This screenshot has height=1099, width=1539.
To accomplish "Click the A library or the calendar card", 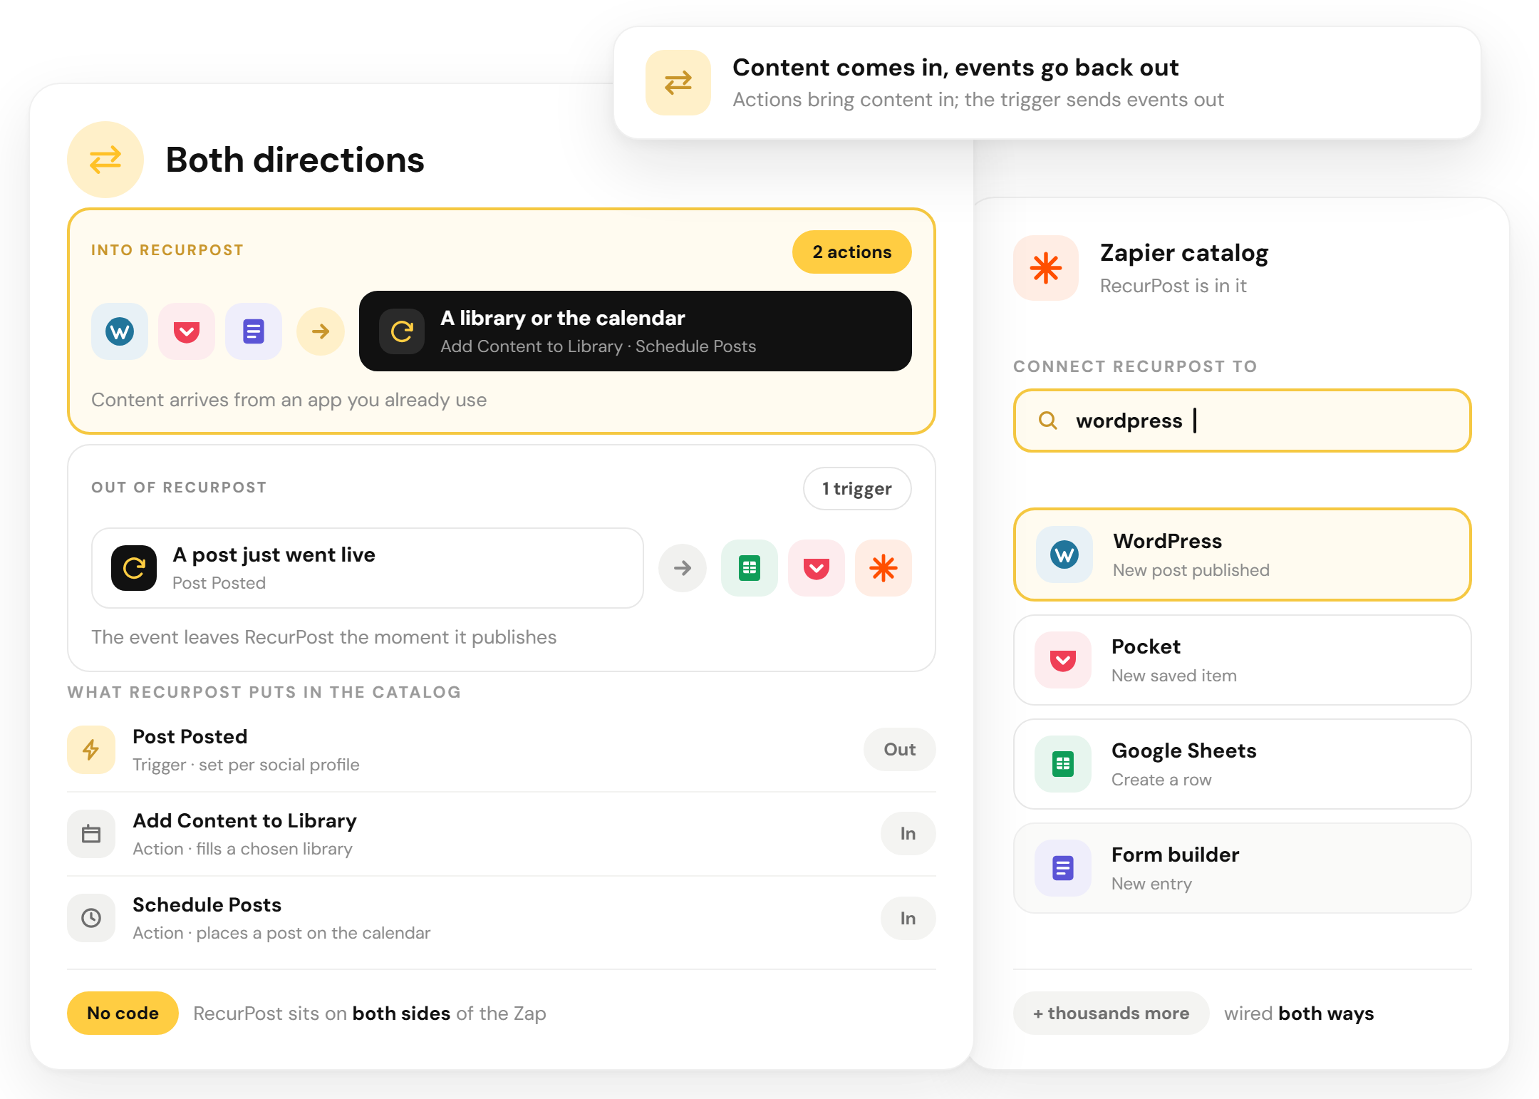I will pos(636,331).
